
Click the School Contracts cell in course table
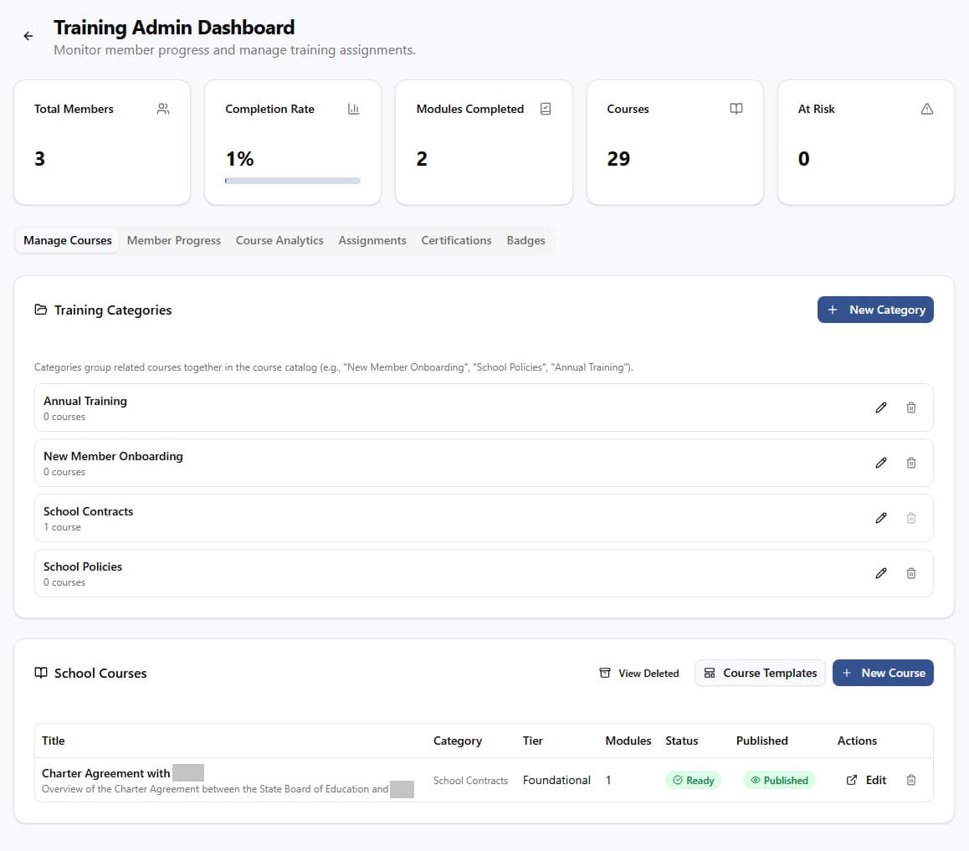pyautogui.click(x=470, y=781)
